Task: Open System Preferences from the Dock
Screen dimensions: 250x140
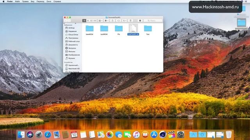Action: pos(180,135)
